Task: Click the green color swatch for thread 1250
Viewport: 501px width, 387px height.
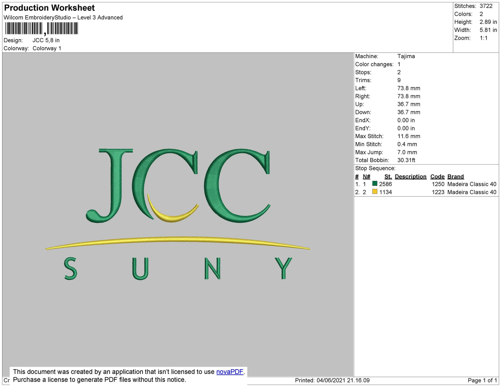Action: tap(375, 184)
